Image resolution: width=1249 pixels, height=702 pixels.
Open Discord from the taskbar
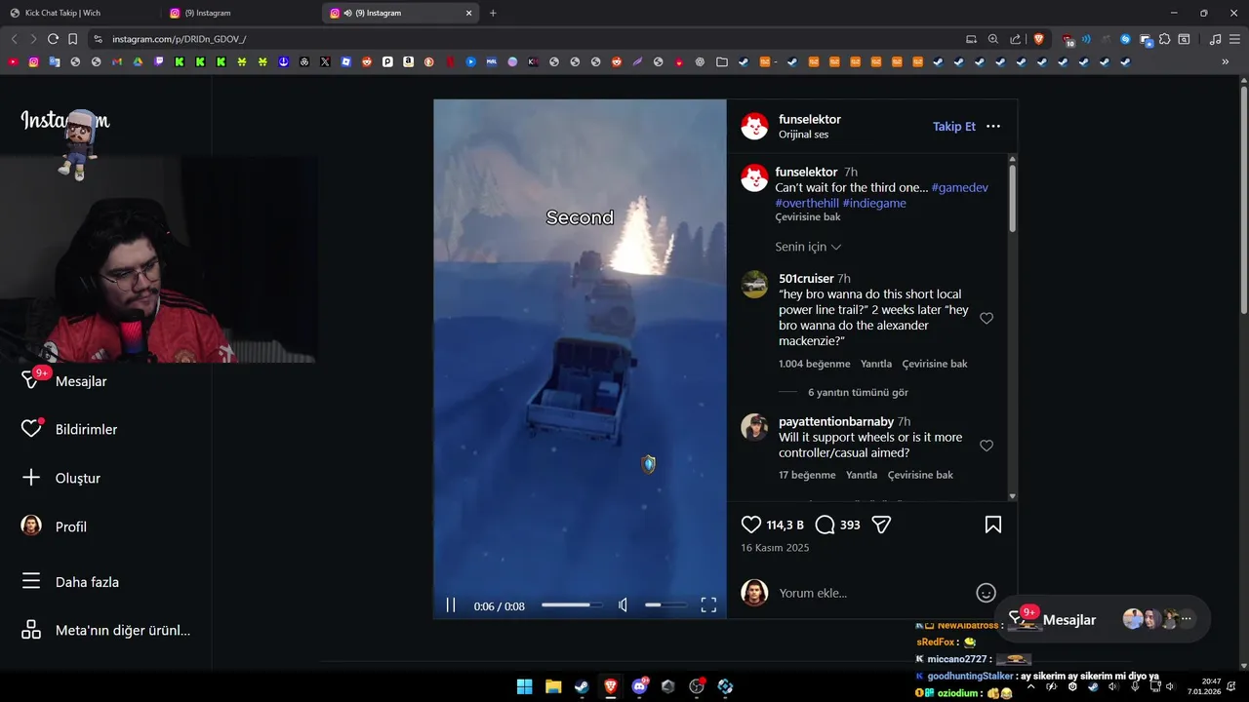(640, 686)
